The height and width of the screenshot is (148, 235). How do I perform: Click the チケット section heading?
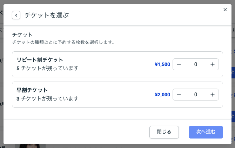click(22, 35)
